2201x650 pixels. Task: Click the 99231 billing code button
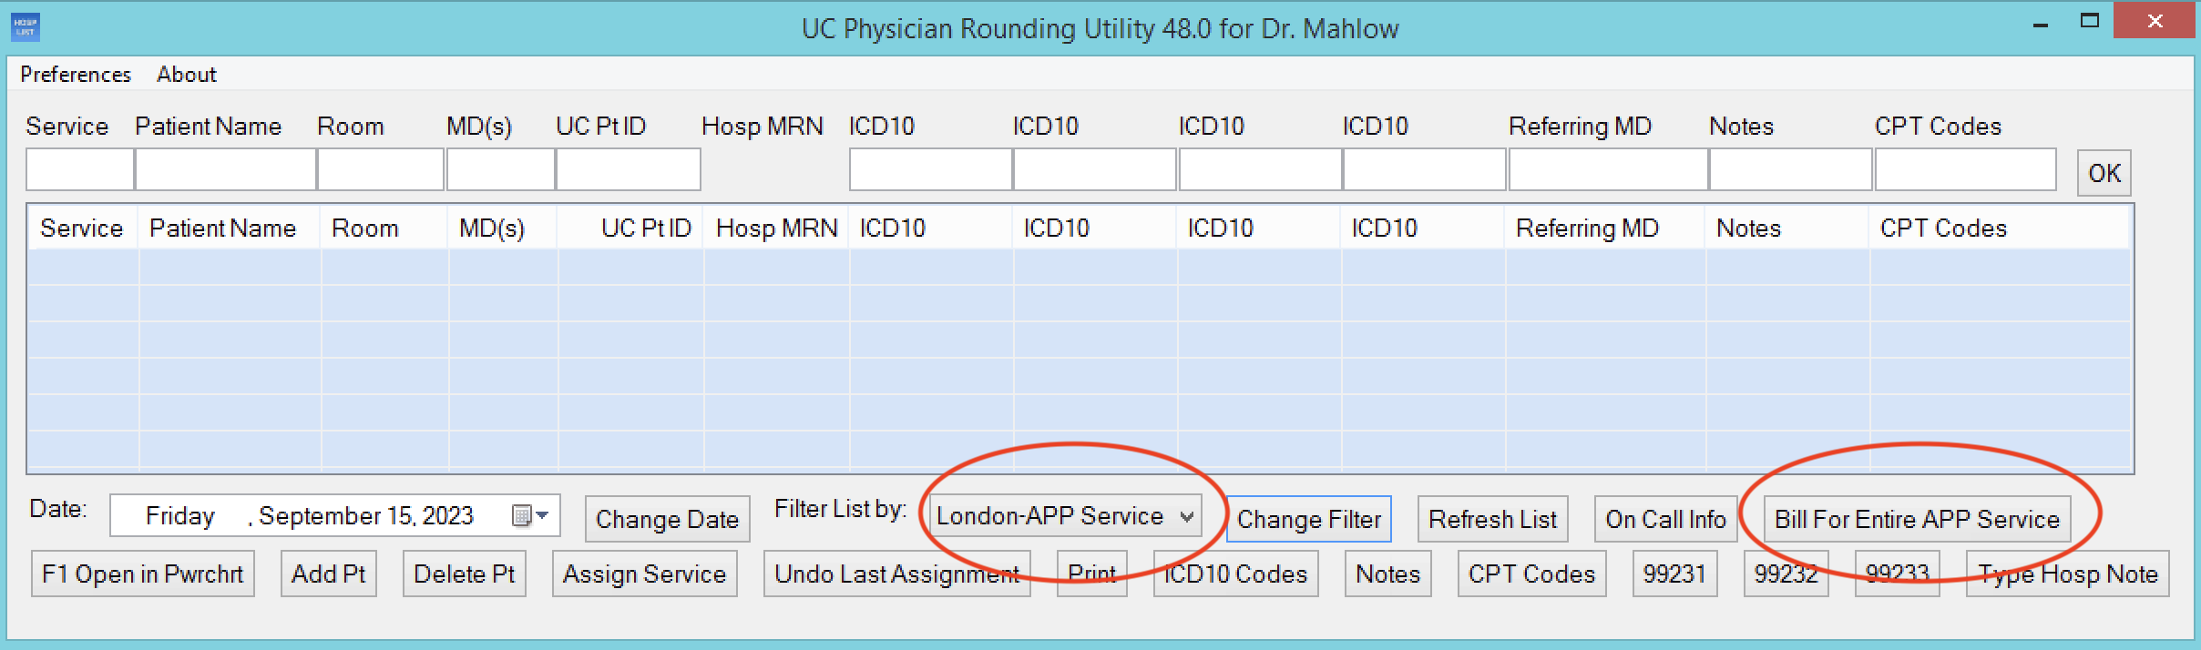pyautogui.click(x=1674, y=574)
